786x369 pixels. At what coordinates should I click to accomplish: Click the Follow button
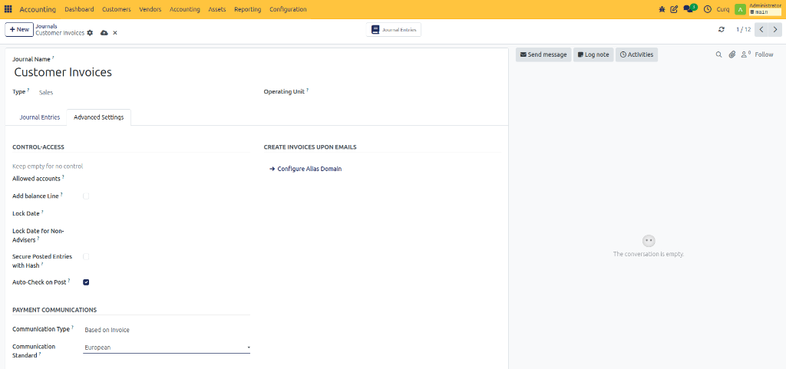(764, 54)
